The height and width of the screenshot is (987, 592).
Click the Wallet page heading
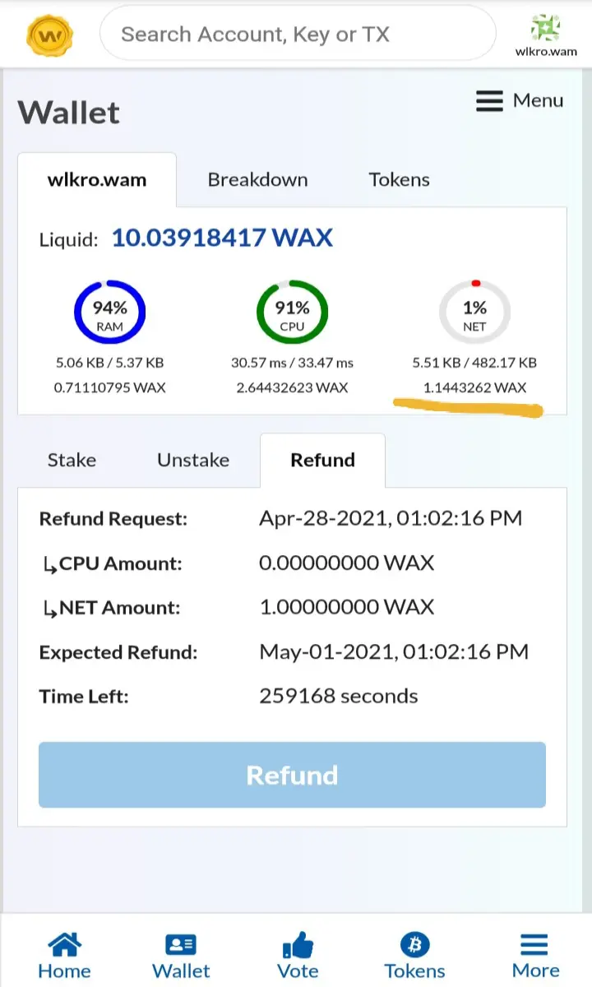tap(69, 113)
